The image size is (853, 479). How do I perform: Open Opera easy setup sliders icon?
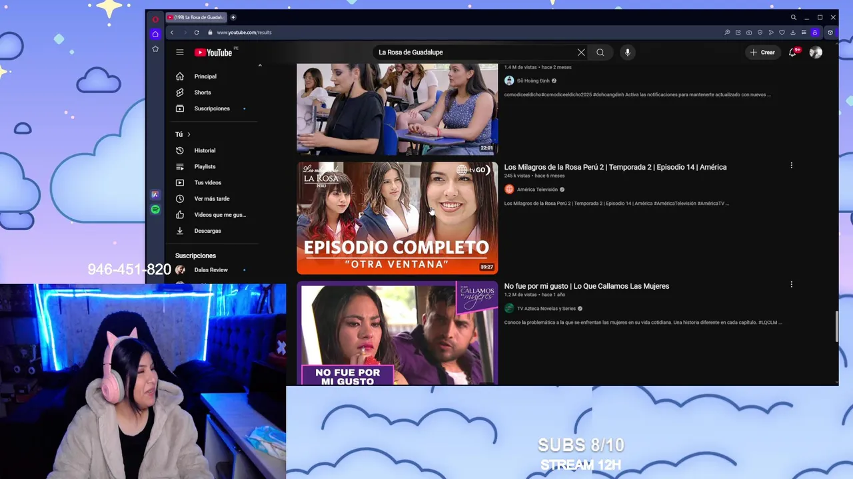tap(804, 32)
